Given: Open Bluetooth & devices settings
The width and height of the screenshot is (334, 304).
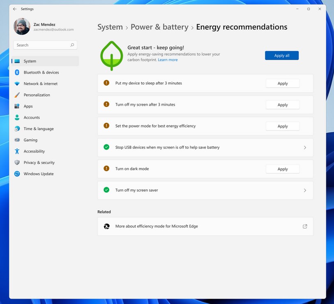Looking at the screenshot, I should [x=41, y=72].
